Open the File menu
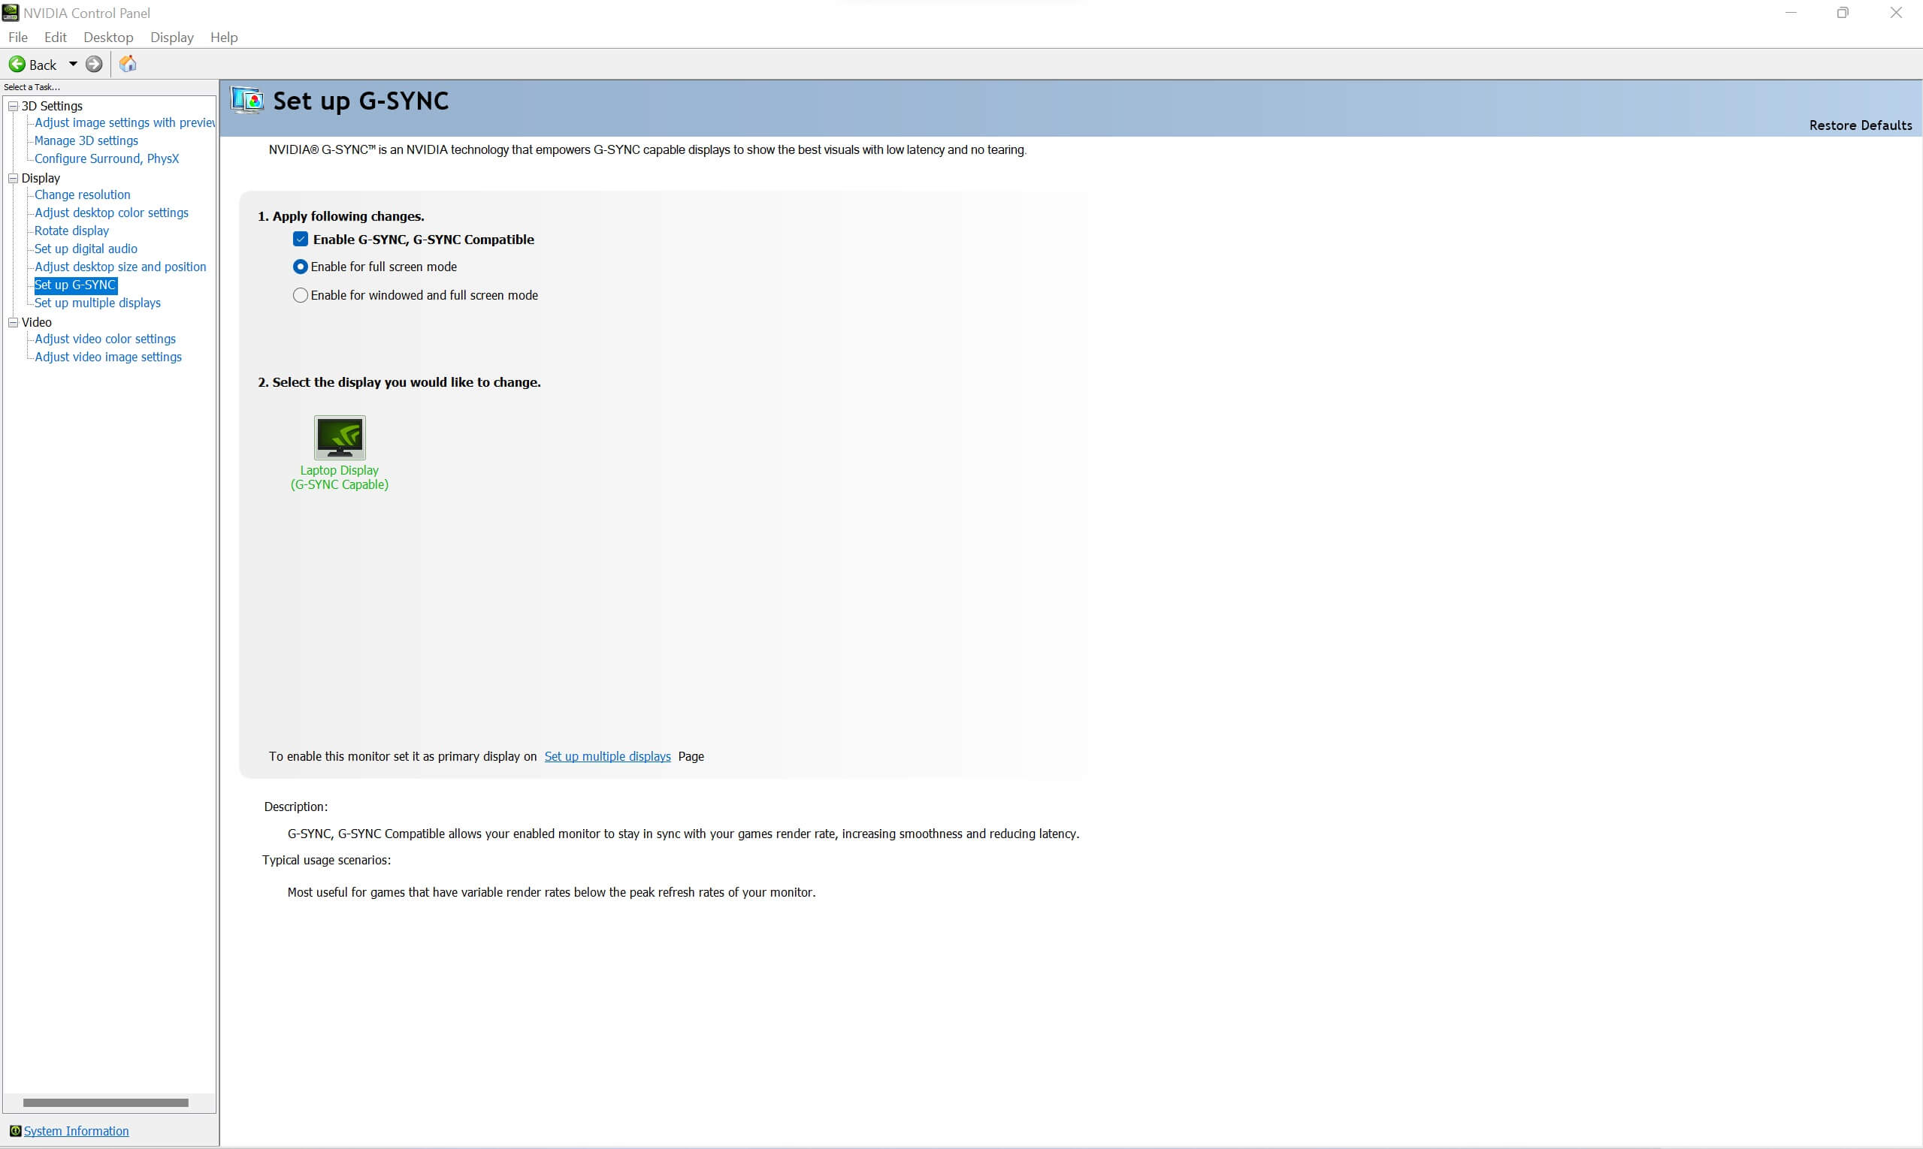The height and width of the screenshot is (1149, 1923). pyautogui.click(x=18, y=37)
